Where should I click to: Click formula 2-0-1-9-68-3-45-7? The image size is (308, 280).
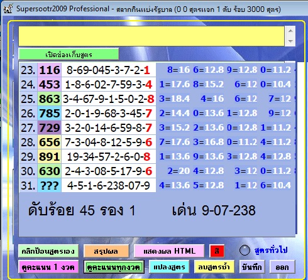pos(109,113)
